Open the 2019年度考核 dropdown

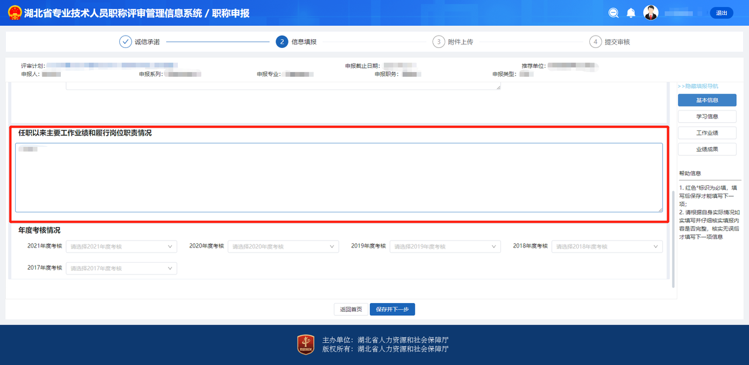tap(445, 246)
